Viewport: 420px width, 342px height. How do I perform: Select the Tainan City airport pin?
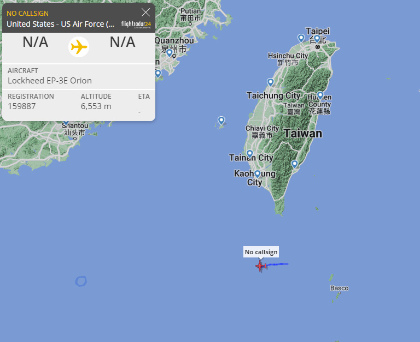(249, 154)
